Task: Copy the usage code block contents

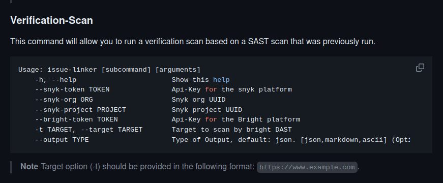Action: 420,68
